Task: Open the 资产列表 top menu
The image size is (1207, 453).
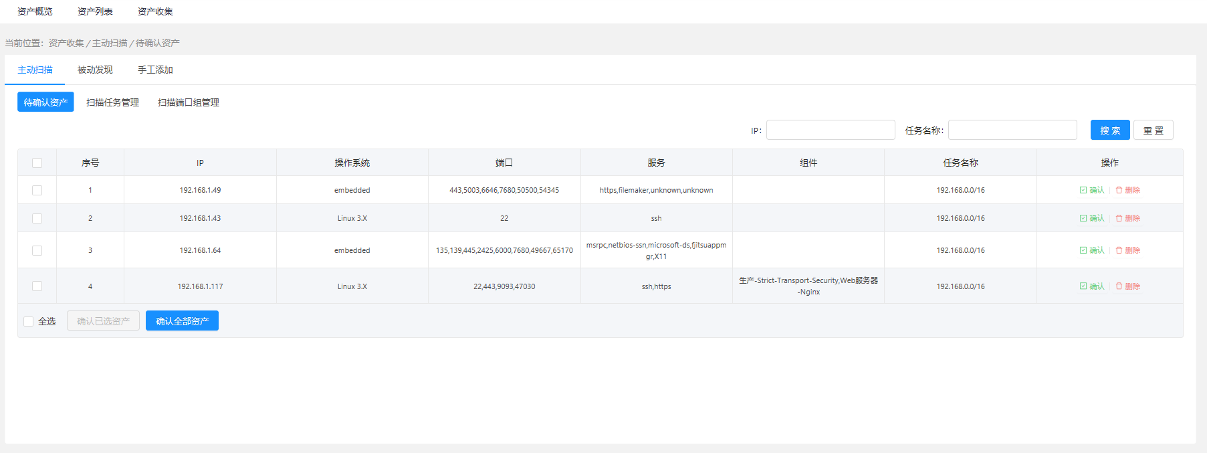Action: pyautogui.click(x=95, y=11)
